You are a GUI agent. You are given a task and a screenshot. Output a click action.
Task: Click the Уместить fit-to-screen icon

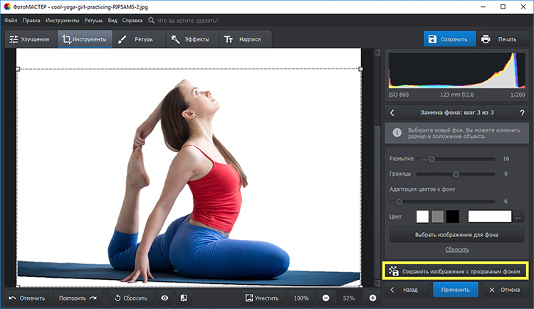[x=249, y=298]
